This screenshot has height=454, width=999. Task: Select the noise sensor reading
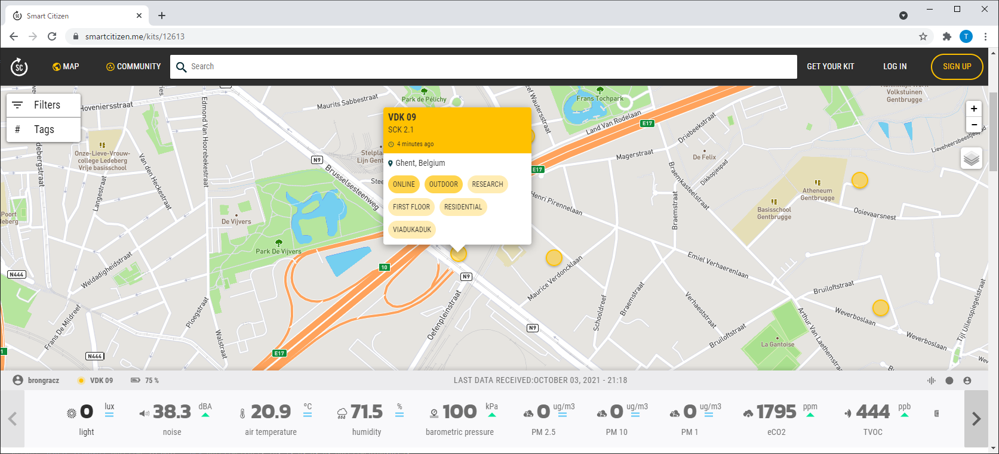pos(174,419)
